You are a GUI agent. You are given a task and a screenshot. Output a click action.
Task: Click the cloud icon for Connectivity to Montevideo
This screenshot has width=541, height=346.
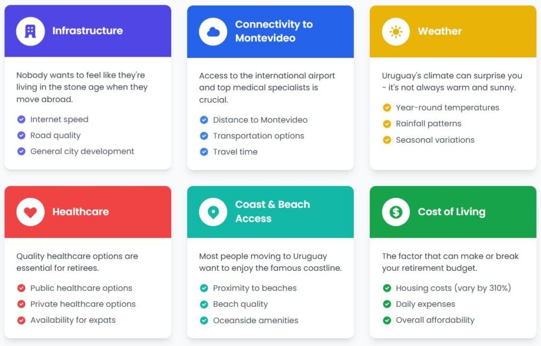click(213, 32)
